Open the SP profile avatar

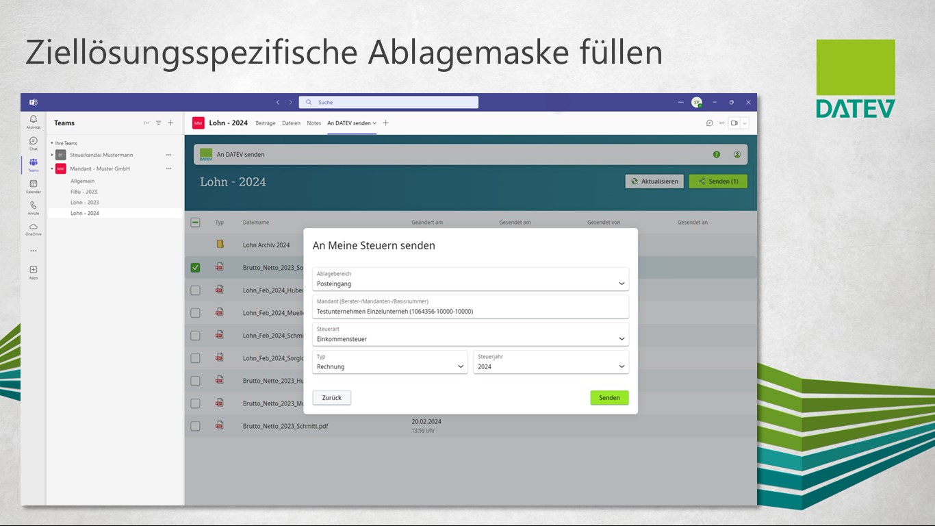tap(696, 102)
